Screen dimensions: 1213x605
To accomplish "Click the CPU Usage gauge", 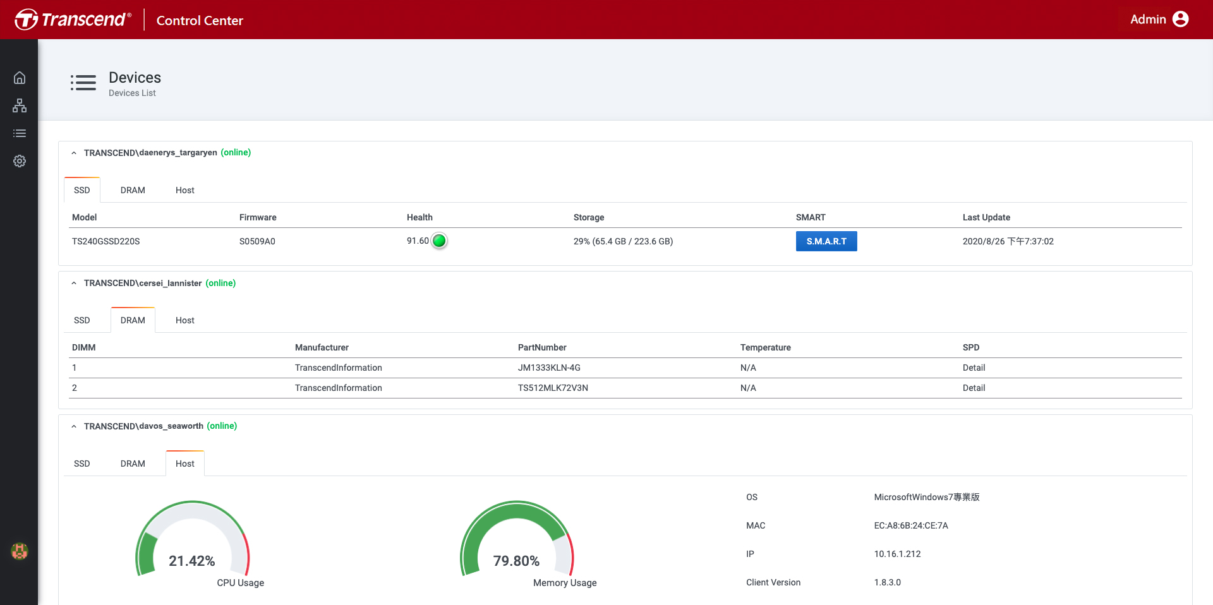I will (x=193, y=539).
